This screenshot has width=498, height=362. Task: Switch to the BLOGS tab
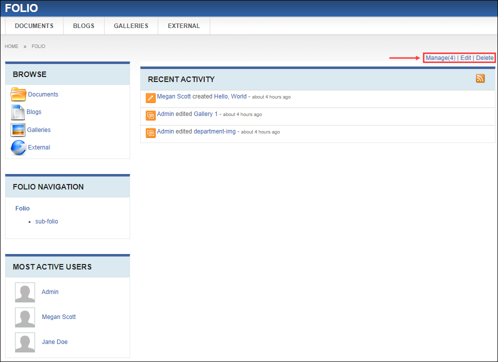point(84,26)
